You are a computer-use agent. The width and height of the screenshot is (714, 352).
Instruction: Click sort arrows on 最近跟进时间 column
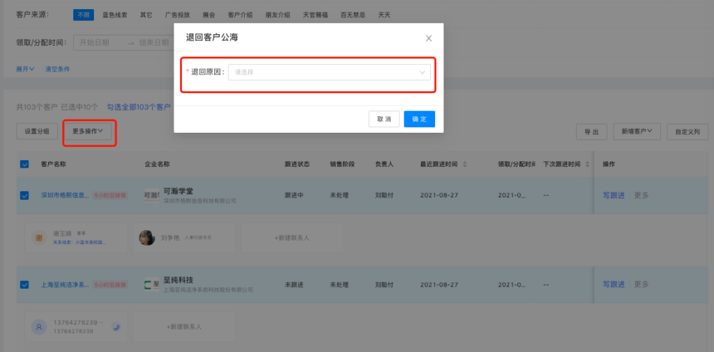(465, 164)
